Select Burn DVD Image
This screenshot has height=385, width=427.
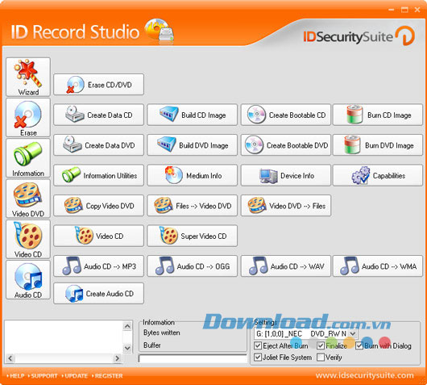pyautogui.click(x=378, y=145)
